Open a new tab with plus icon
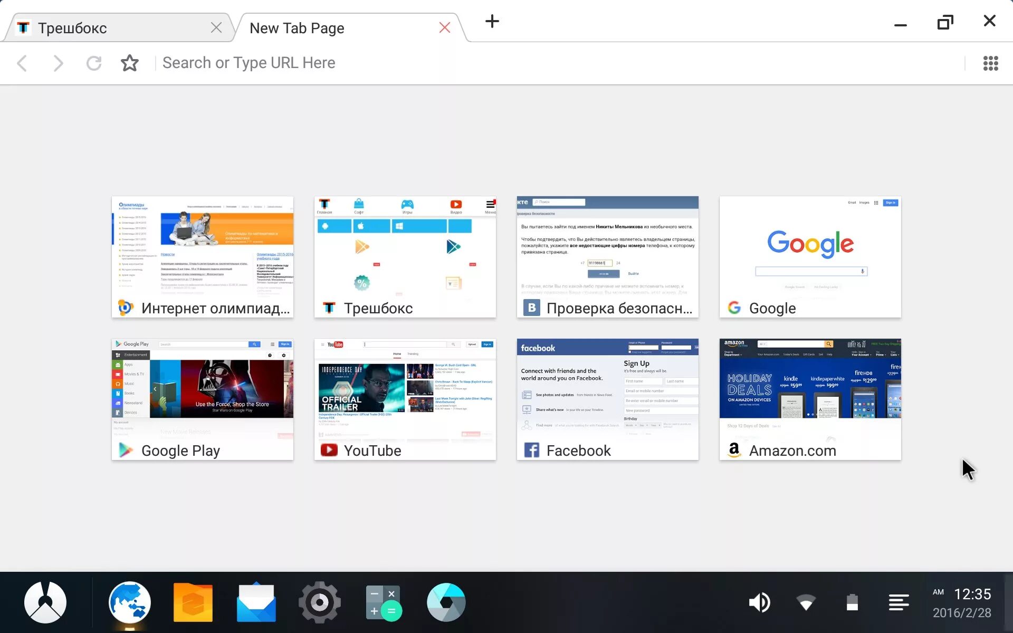 [x=492, y=22]
